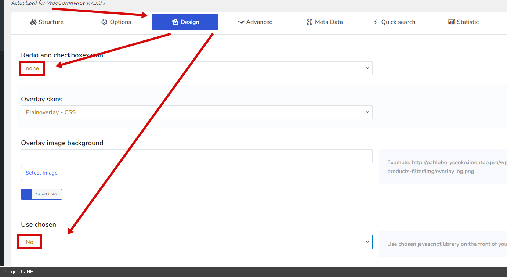Open the Advanced tab

click(x=255, y=22)
